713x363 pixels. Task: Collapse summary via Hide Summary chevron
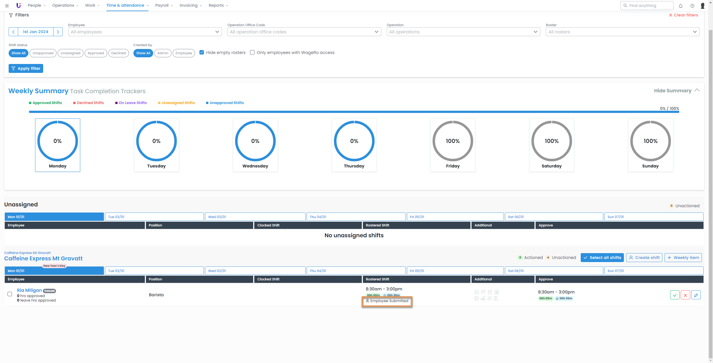(x=697, y=90)
